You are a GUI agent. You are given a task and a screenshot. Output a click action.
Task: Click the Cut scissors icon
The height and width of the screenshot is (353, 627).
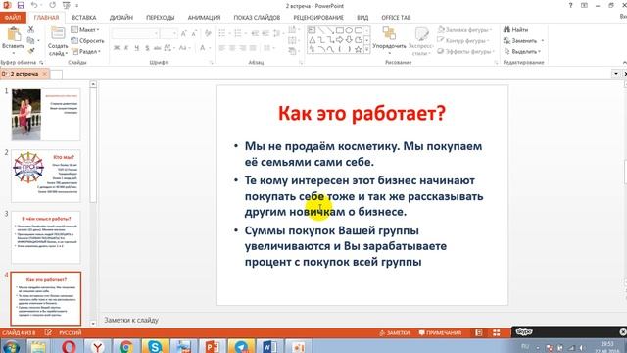pos(30,29)
